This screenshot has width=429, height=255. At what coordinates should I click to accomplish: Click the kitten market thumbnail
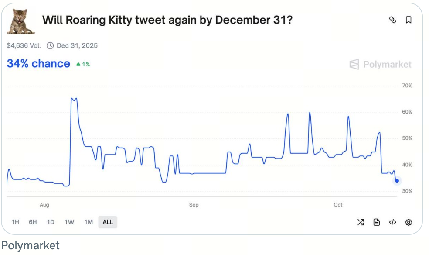pyautogui.click(x=20, y=22)
